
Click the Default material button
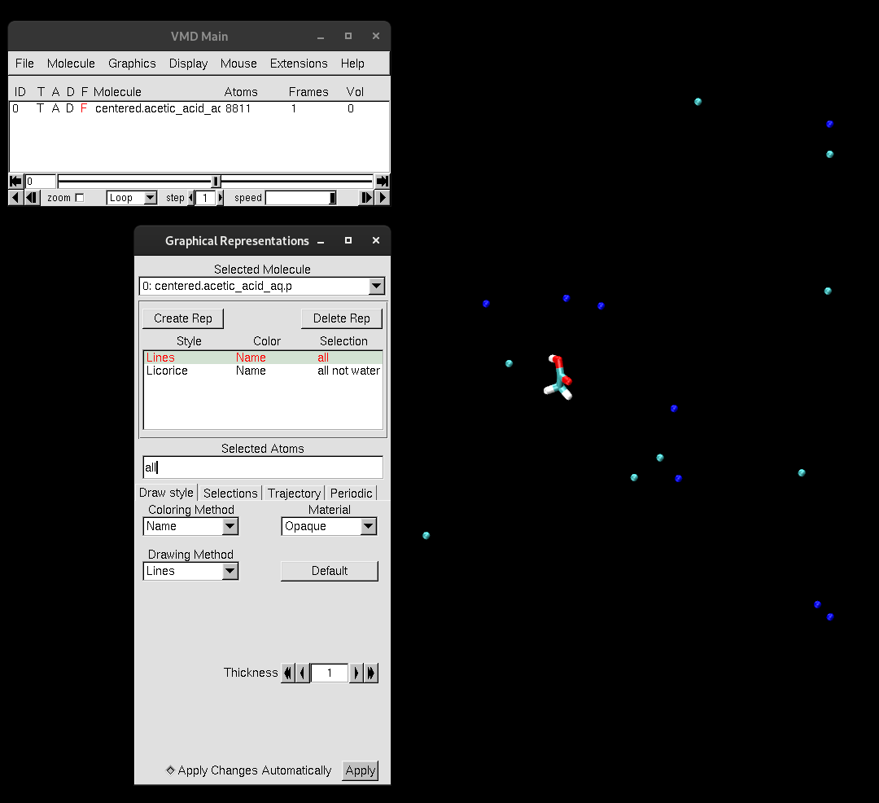(329, 571)
